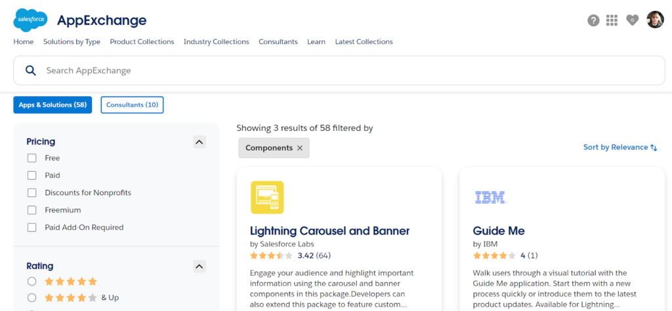Collapse the Rating filter section
672x311 pixels.
click(x=199, y=266)
